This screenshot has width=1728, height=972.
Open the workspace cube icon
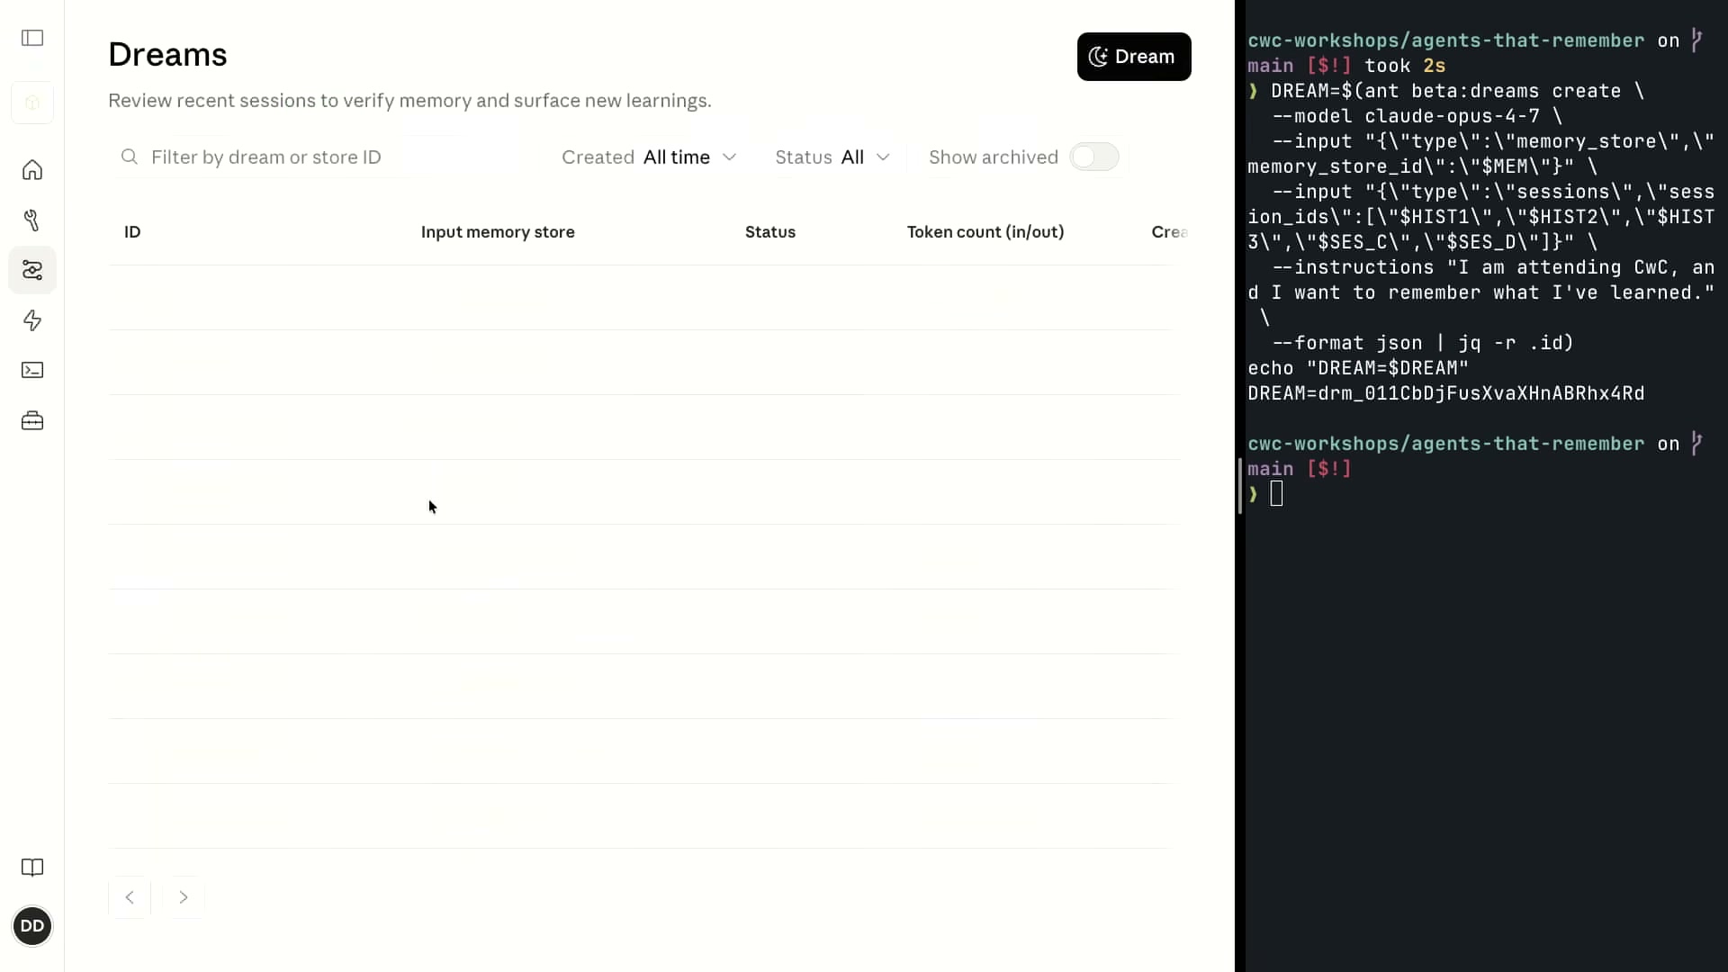32,103
